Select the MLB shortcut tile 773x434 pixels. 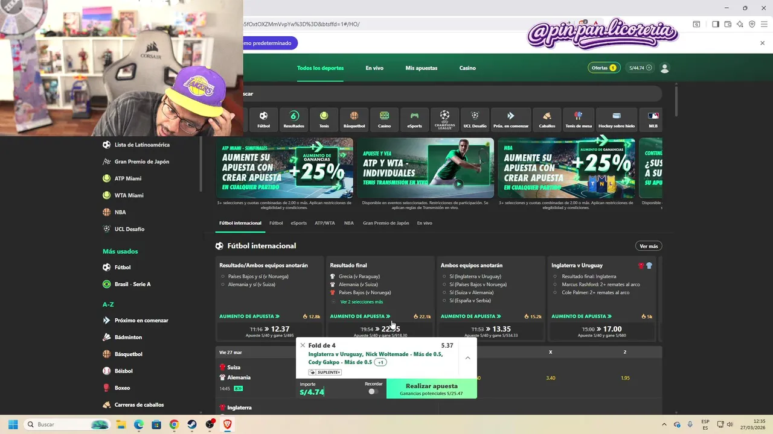point(653,119)
